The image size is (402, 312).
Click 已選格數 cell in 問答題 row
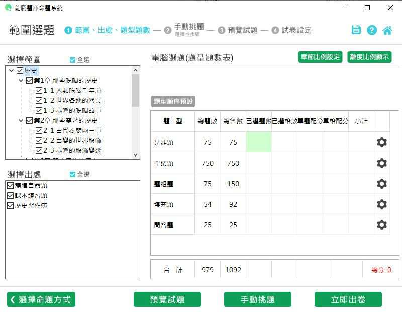(284, 224)
